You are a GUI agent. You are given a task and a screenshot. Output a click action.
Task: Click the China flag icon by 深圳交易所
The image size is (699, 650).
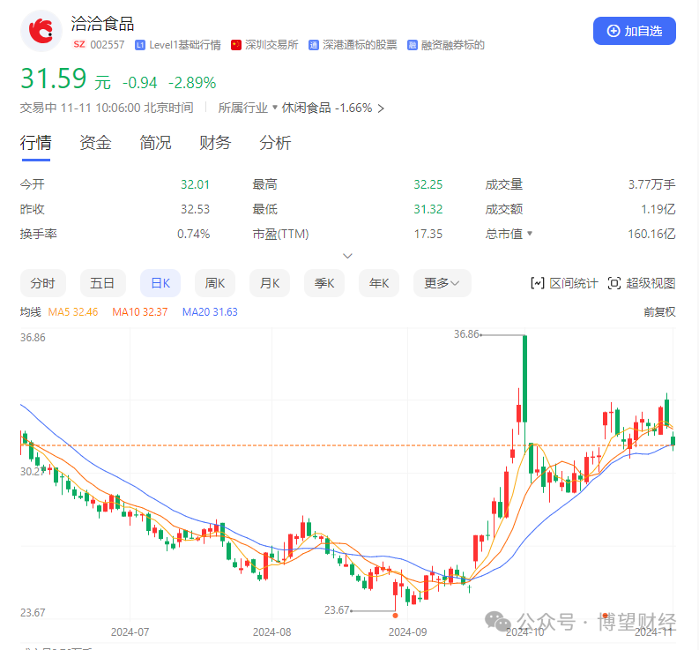coord(236,45)
